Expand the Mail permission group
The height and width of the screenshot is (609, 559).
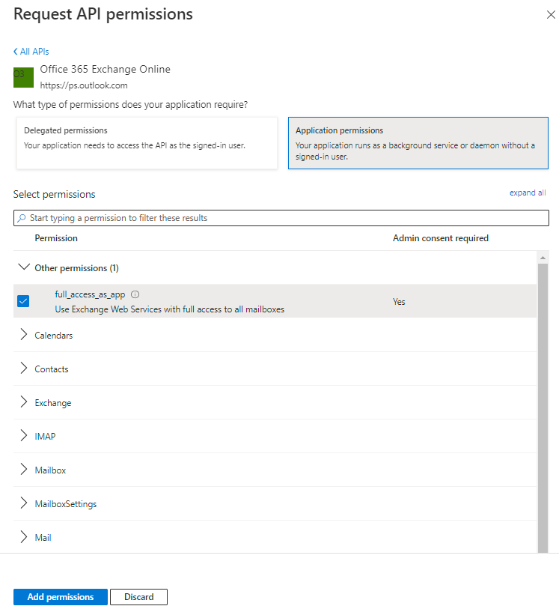[x=23, y=537]
